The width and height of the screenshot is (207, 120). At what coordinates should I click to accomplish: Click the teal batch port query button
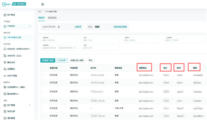(48, 60)
